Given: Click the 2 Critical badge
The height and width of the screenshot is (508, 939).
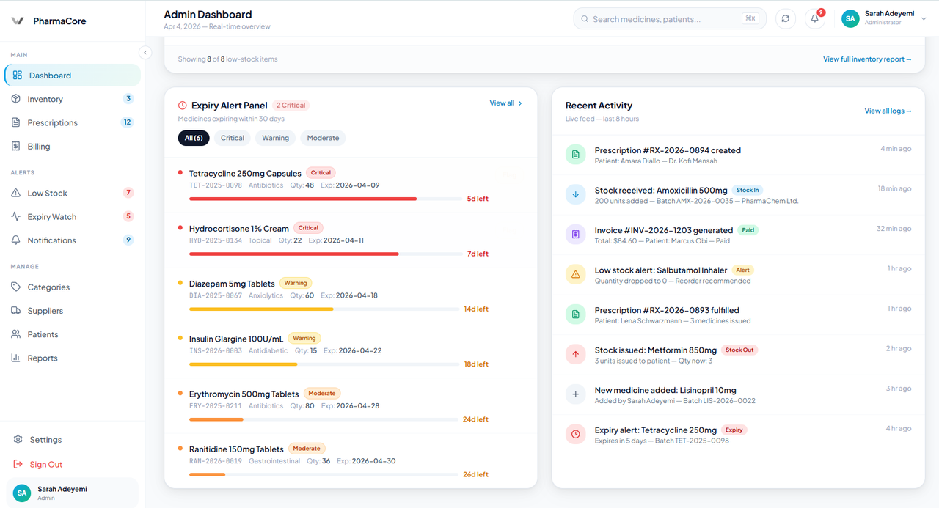Looking at the screenshot, I should 291,106.
